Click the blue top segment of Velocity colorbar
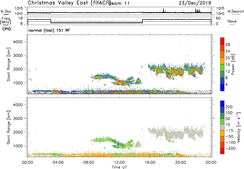 click(x=222, y=104)
